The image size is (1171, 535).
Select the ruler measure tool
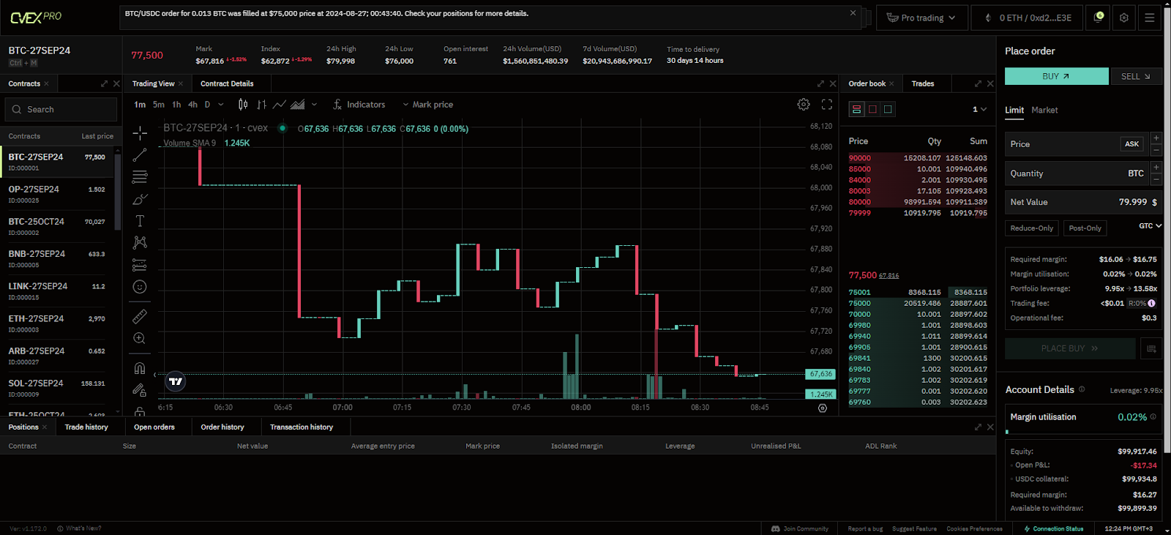140,316
